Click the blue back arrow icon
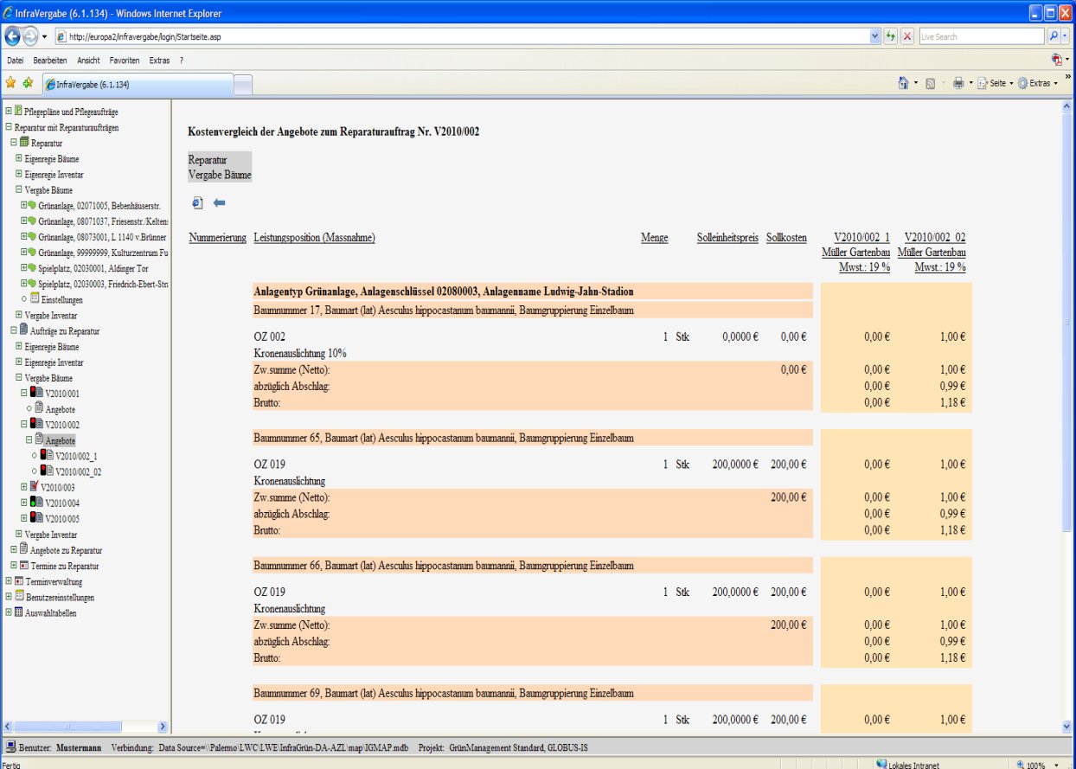1076x769 pixels. click(219, 203)
